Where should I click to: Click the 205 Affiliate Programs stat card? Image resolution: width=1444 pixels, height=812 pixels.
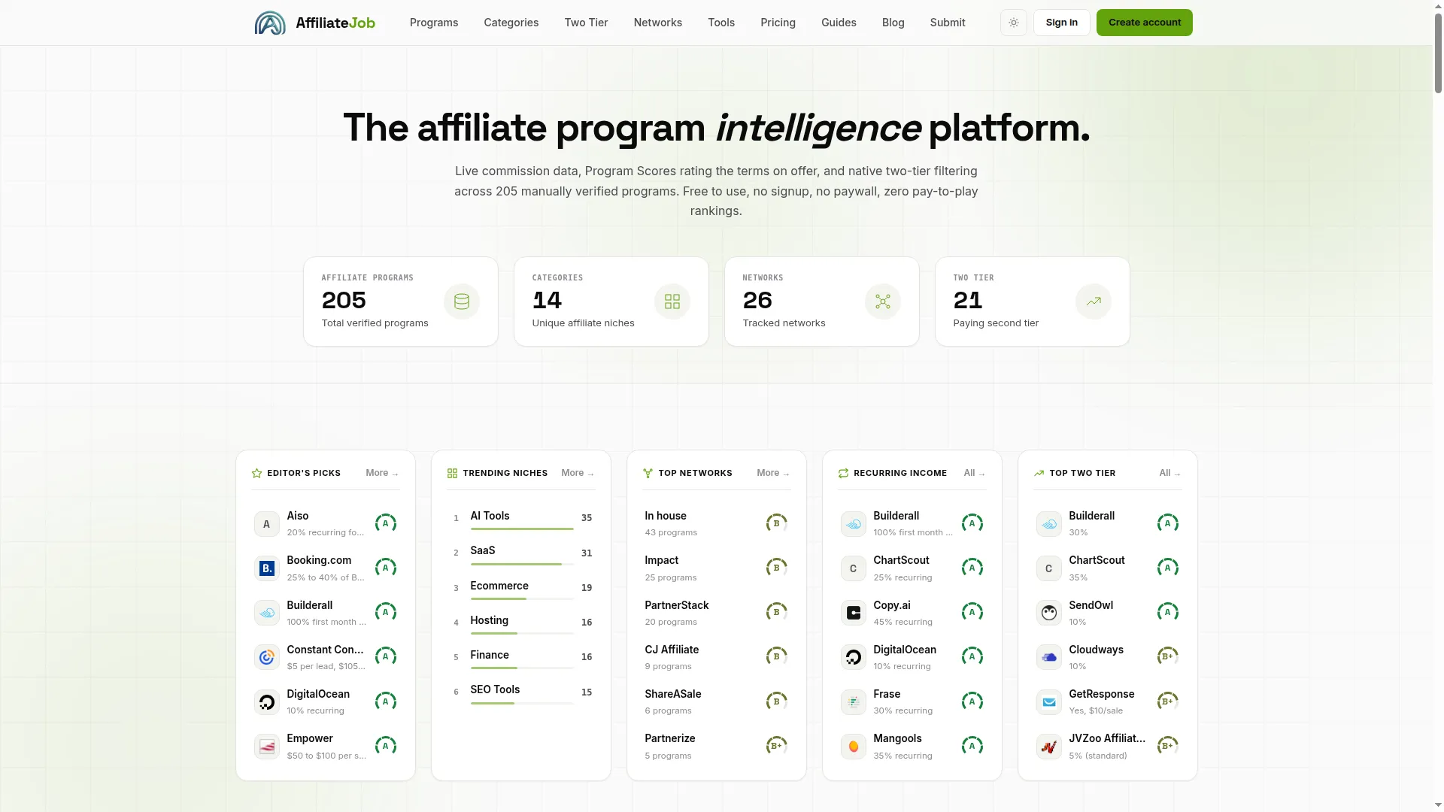coord(401,301)
